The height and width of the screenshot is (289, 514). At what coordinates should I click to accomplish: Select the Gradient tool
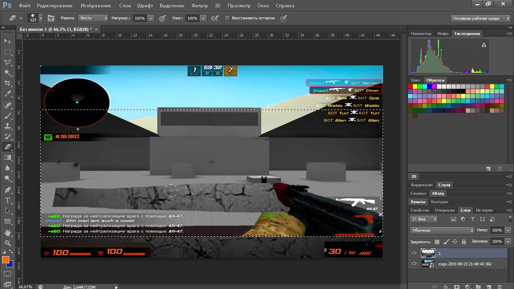tap(8, 158)
